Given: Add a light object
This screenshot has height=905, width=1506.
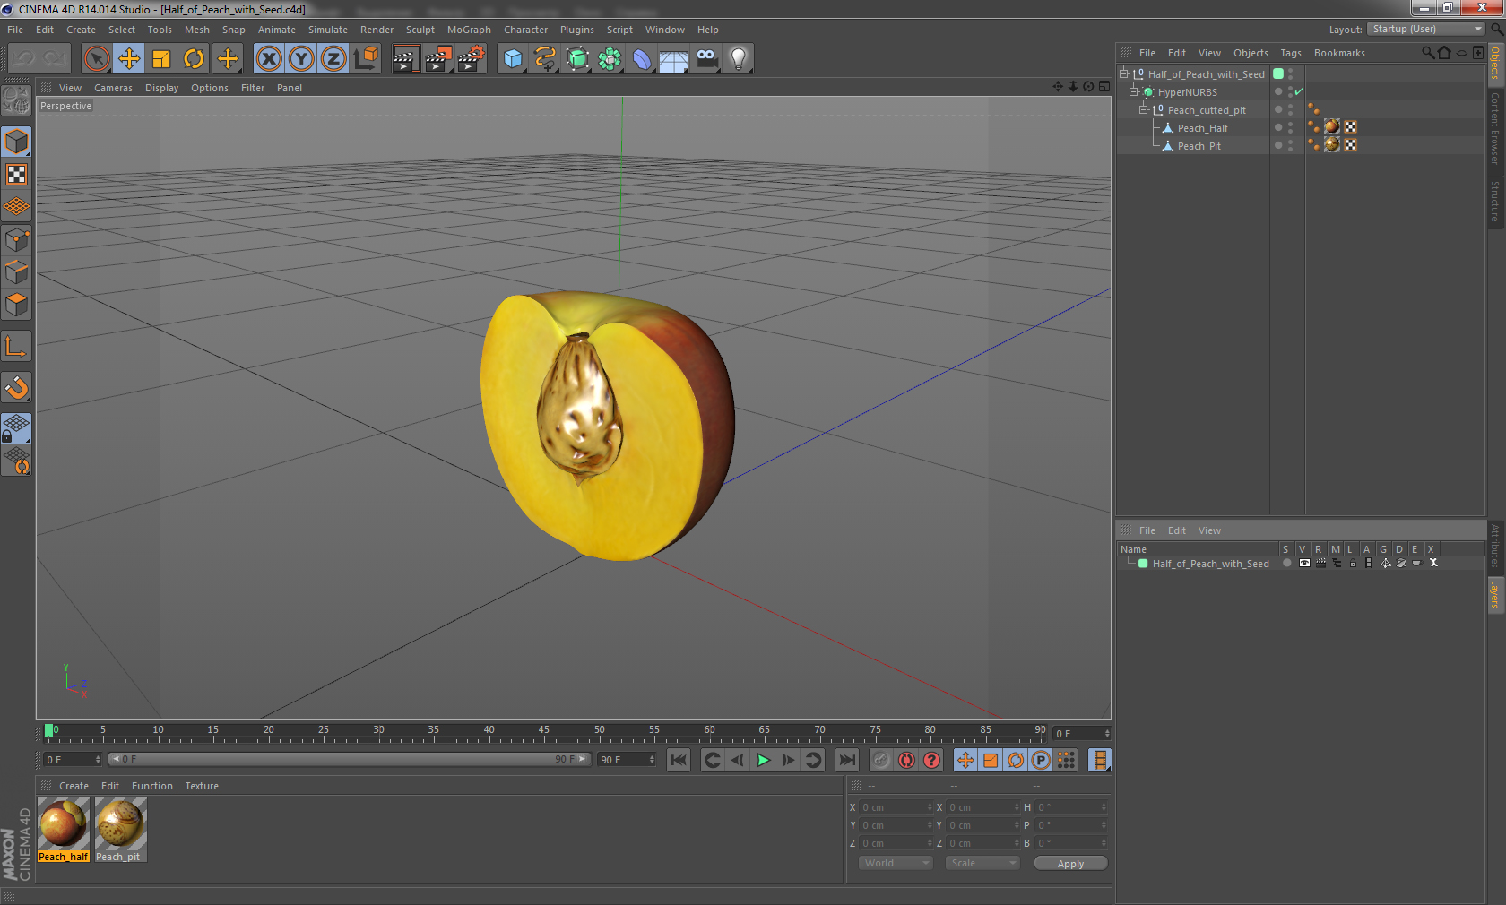Looking at the screenshot, I should coord(739,59).
